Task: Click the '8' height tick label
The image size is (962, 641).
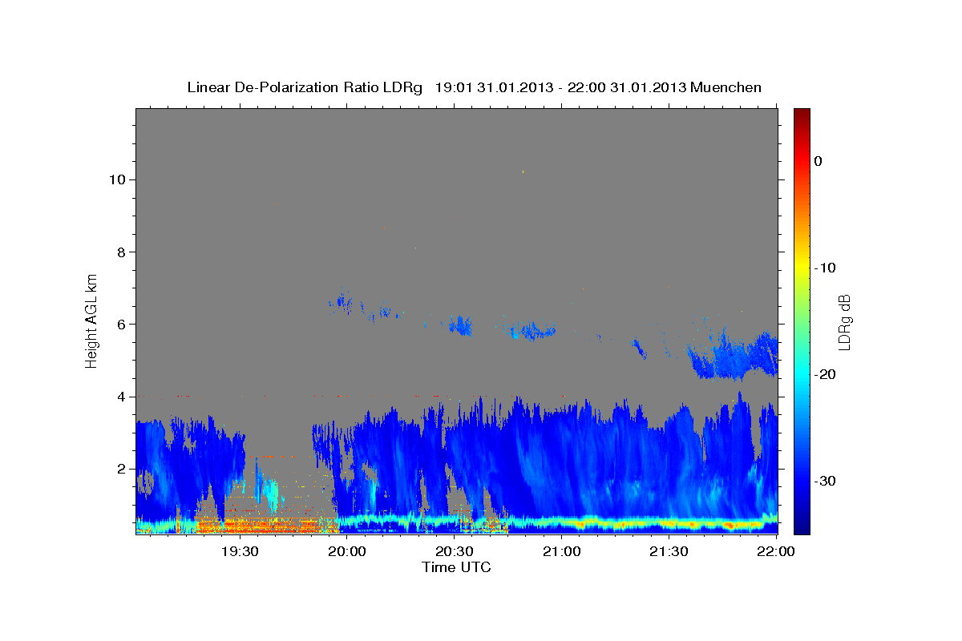Action: click(x=120, y=252)
